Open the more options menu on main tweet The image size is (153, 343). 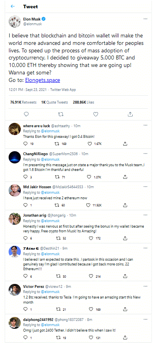pyautogui.click(x=146, y=19)
